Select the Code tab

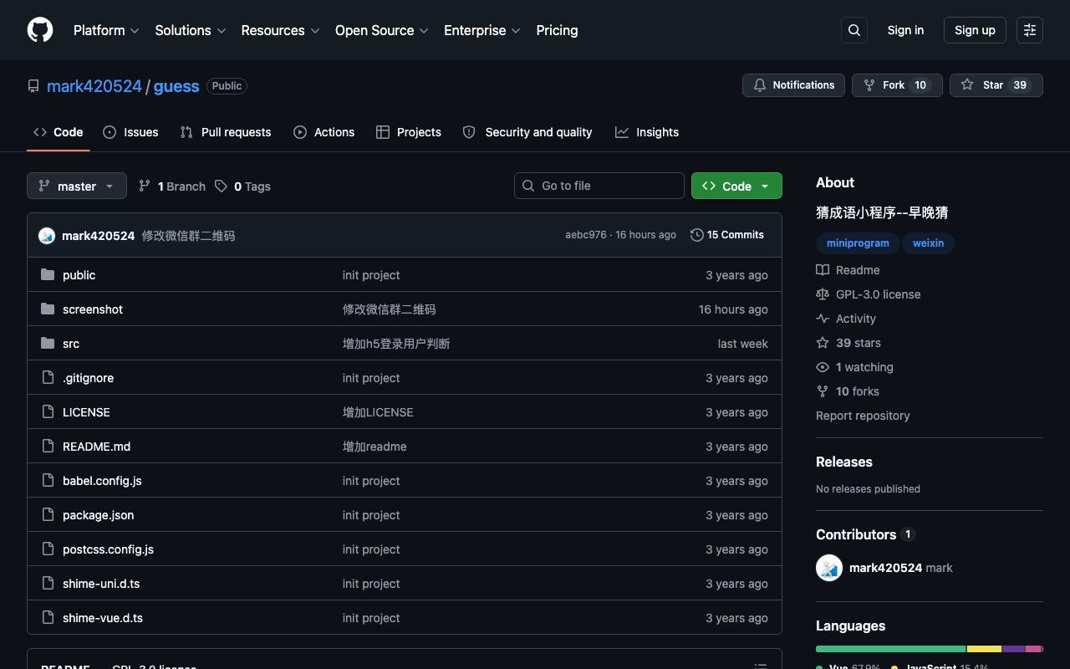pyautogui.click(x=59, y=132)
